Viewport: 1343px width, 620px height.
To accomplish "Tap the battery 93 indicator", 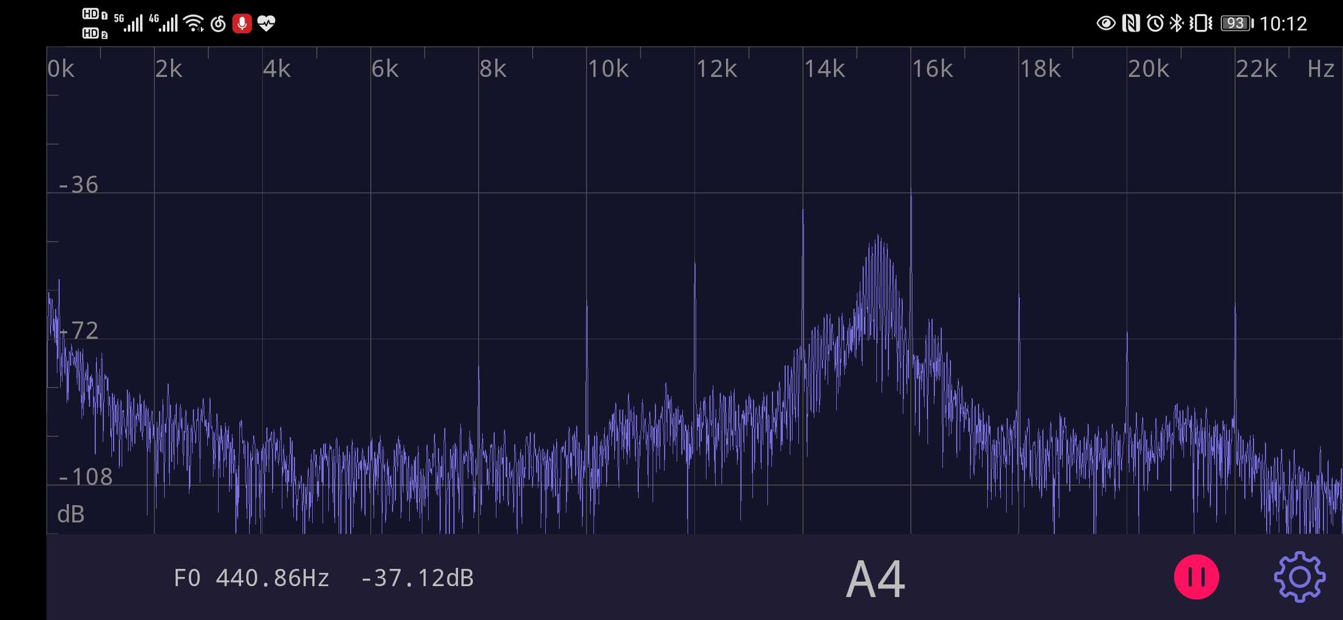I will [x=1237, y=24].
